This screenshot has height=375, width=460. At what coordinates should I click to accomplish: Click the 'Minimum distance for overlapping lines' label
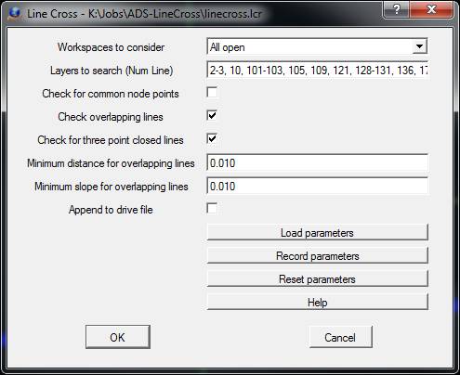pos(111,163)
